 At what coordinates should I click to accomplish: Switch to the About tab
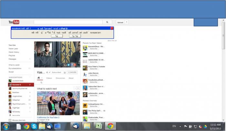click(x=71, y=78)
